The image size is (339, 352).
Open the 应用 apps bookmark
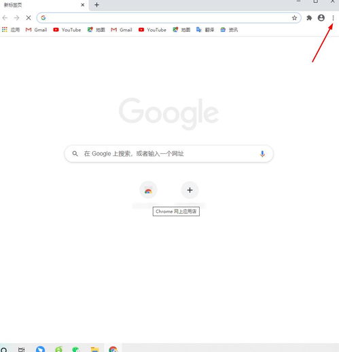[11, 30]
